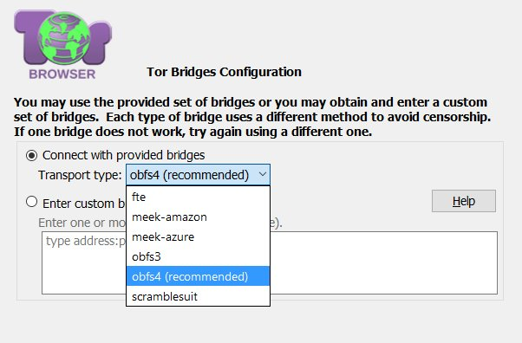Viewport: 522px width, 343px height.
Task: Click the Transport type label
Action: (80, 175)
